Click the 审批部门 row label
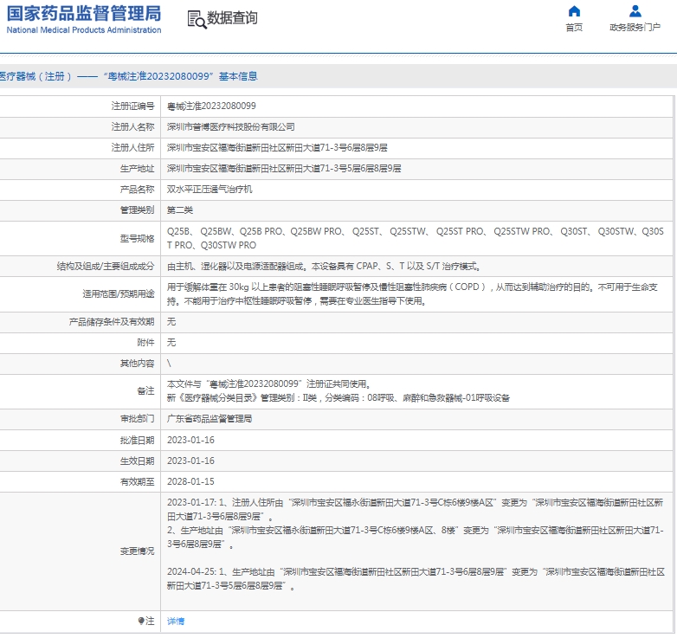The height and width of the screenshot is (638, 677). (x=138, y=419)
